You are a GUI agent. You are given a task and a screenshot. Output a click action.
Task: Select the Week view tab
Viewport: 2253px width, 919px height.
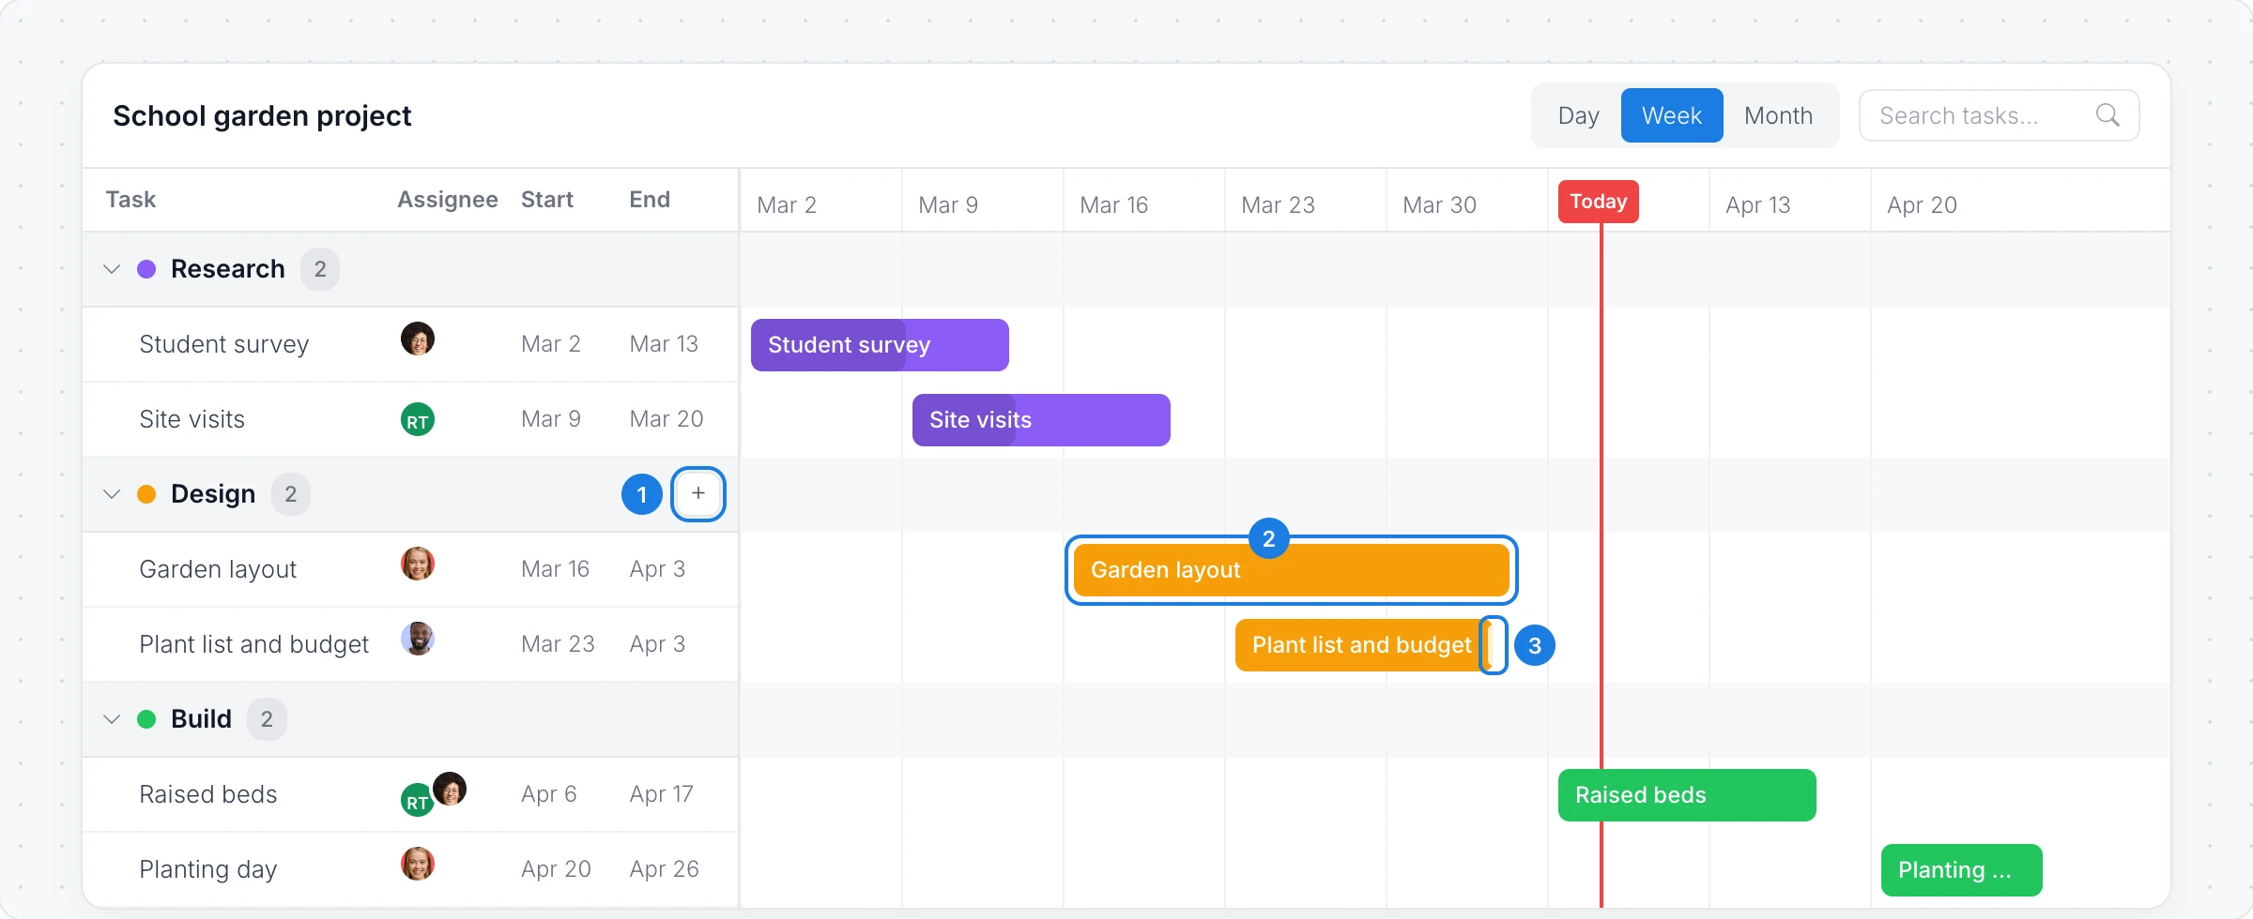tap(1672, 115)
